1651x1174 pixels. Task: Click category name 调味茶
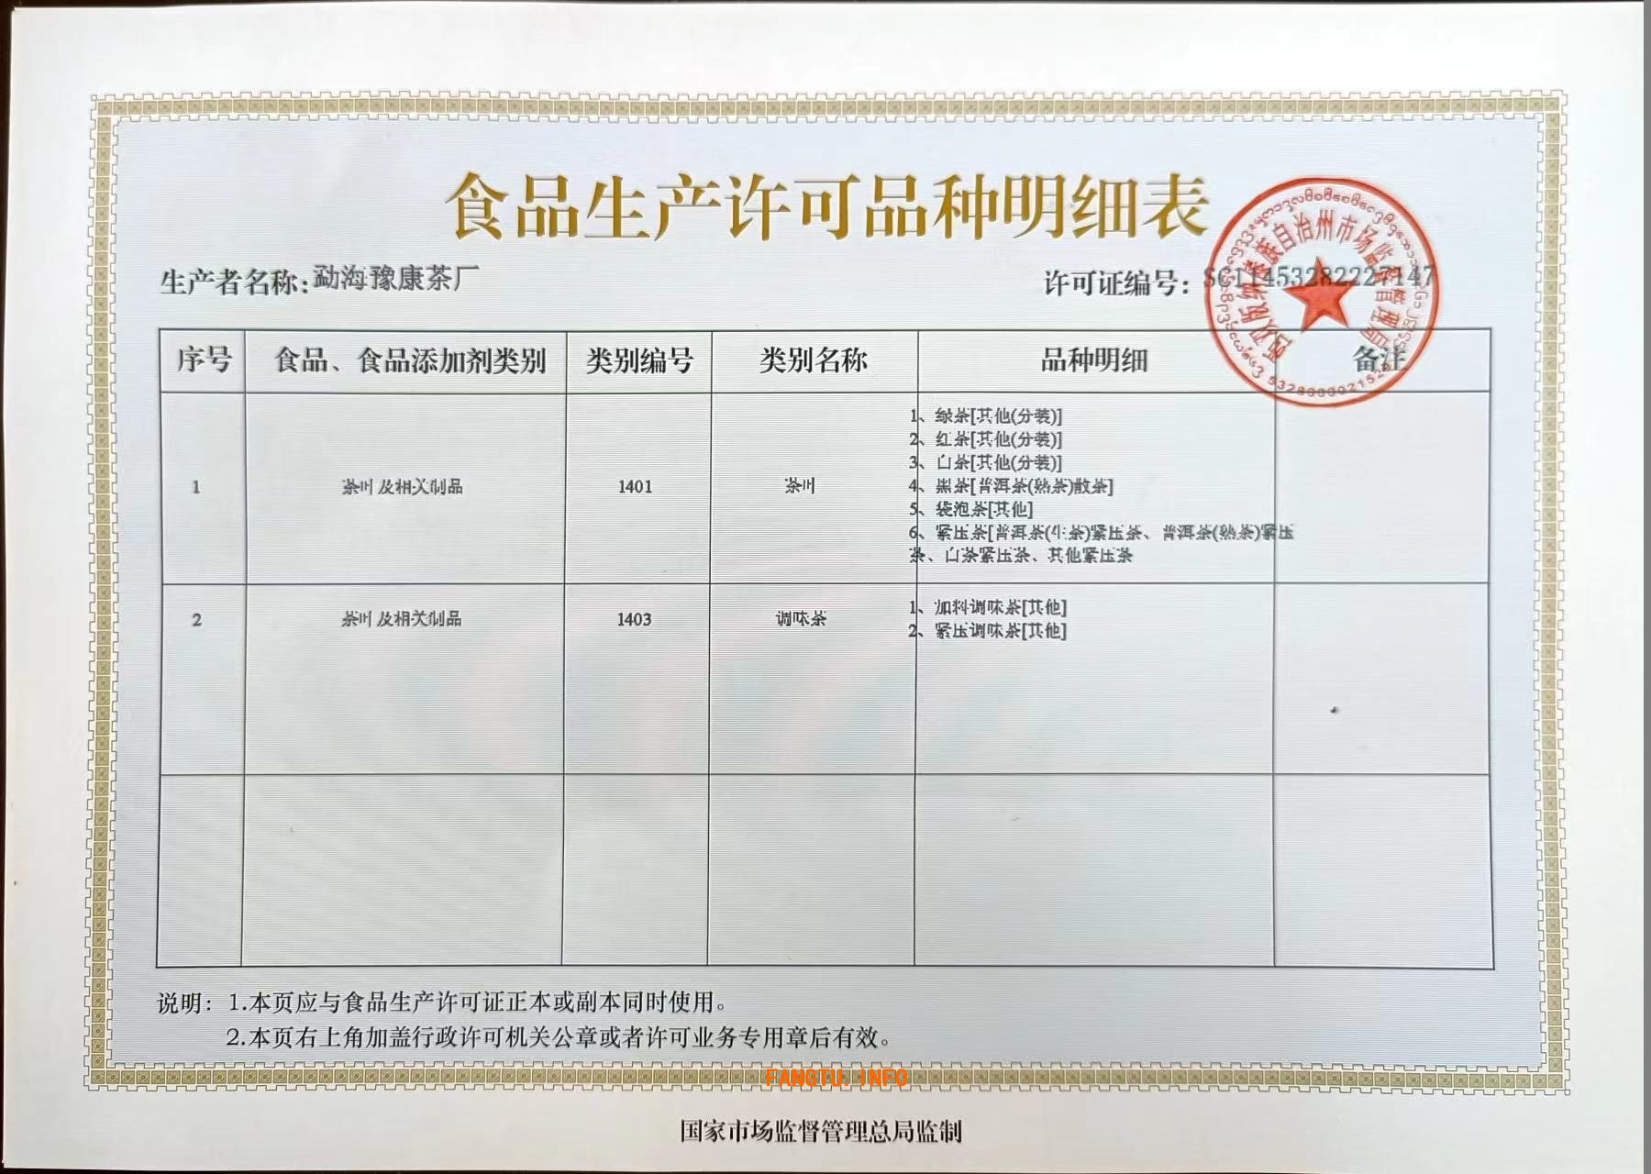801,619
